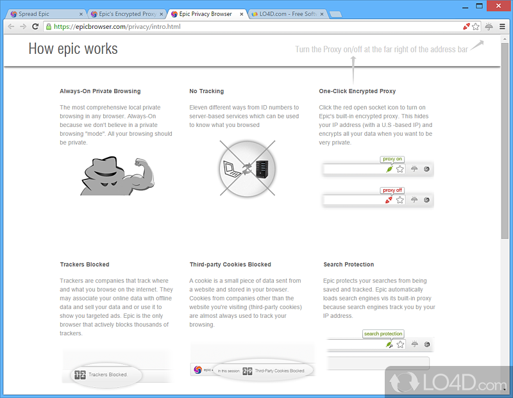The width and height of the screenshot is (513, 398).
Task: Click the Search Protection heading
Action: pyautogui.click(x=348, y=265)
